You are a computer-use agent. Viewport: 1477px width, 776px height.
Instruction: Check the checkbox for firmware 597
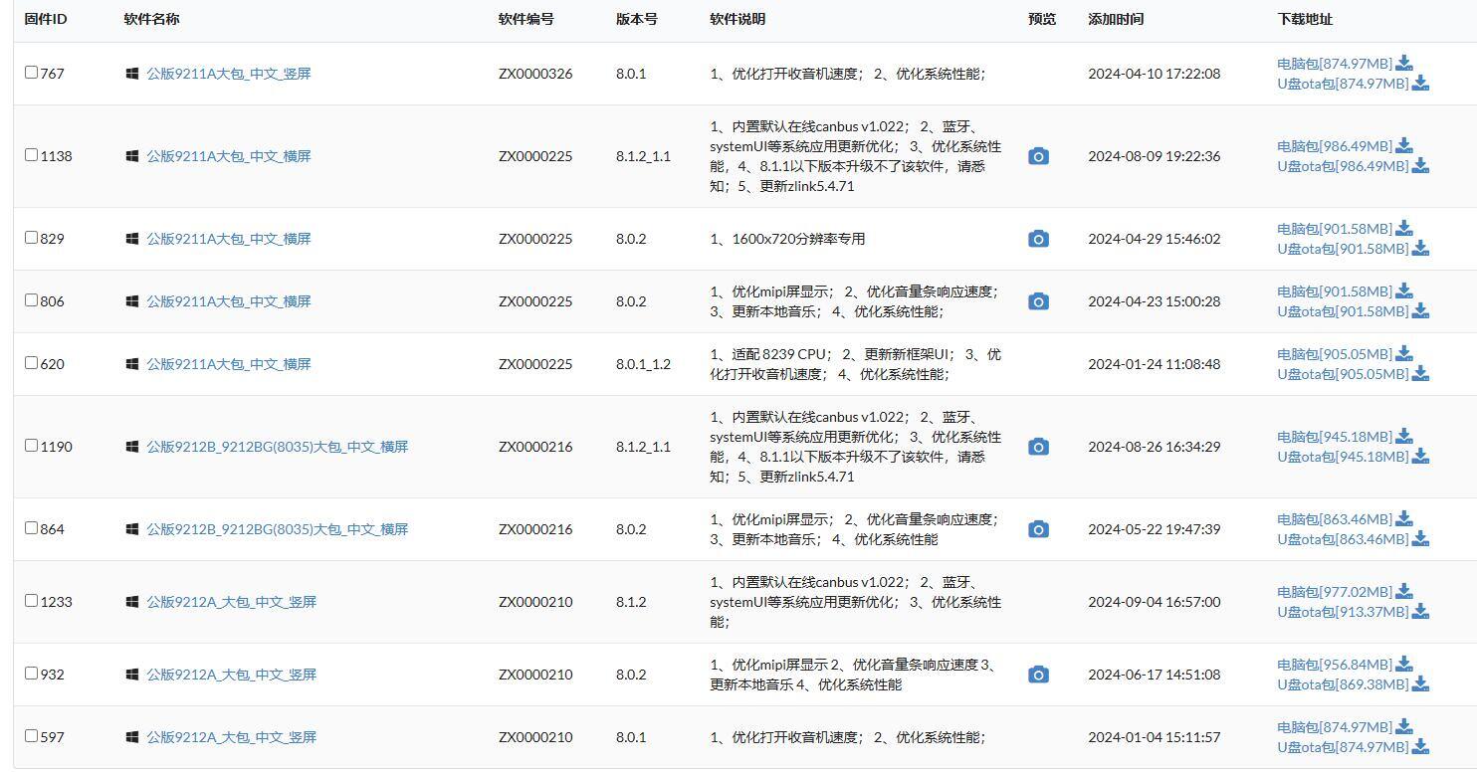pos(31,736)
